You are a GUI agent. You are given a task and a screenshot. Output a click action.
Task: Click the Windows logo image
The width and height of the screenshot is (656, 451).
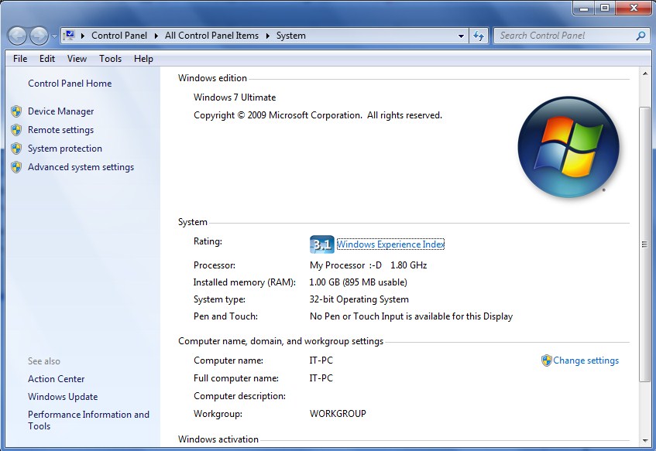568,147
